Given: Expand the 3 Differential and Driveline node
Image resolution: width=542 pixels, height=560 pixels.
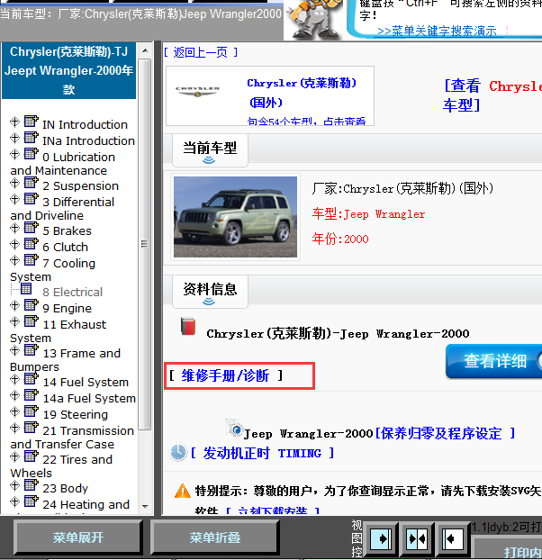Looking at the screenshot, I should (14, 199).
